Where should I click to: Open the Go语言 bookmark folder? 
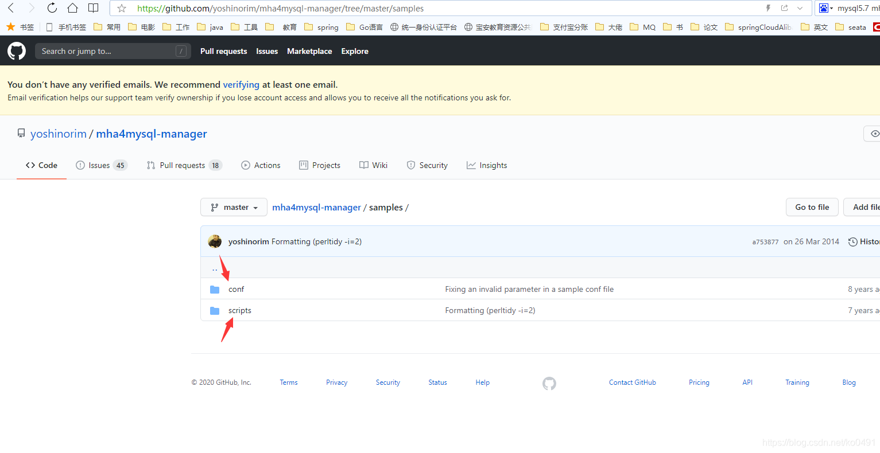click(365, 27)
